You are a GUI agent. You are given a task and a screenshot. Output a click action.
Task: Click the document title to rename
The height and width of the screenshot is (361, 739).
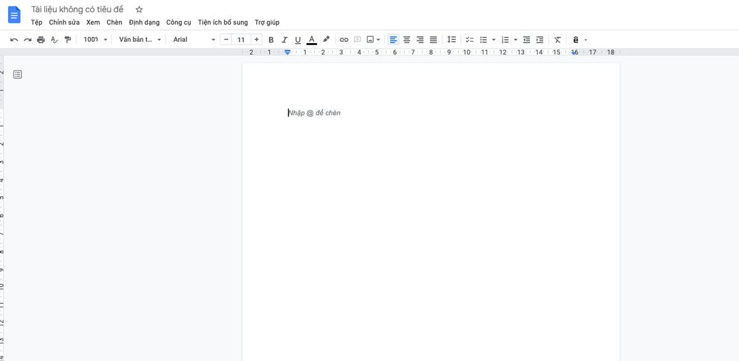point(78,10)
